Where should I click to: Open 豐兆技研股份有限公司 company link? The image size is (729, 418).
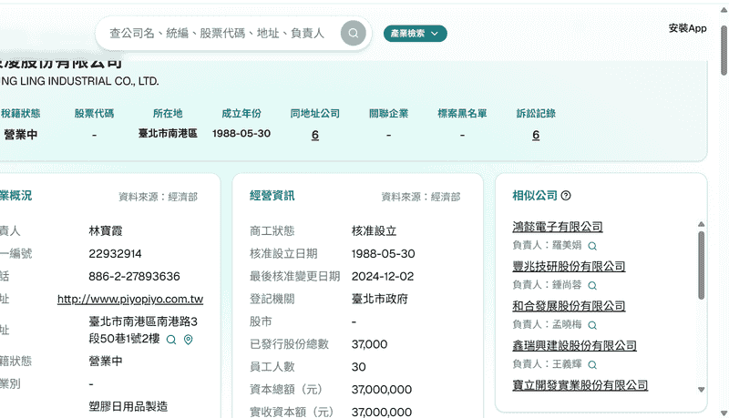569,267
